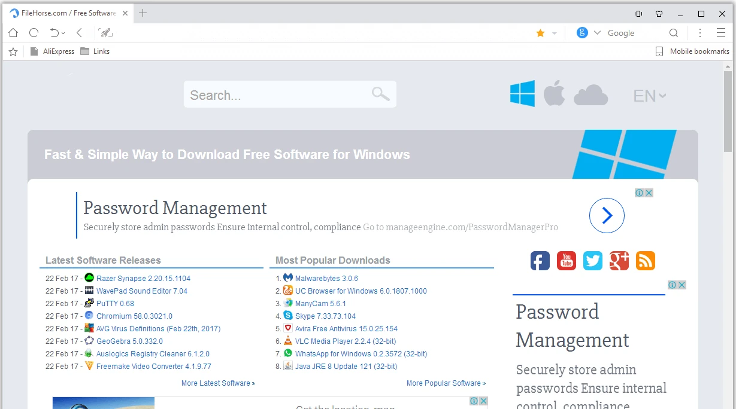
Task: Click the VLC cone icon
Action: (288, 341)
